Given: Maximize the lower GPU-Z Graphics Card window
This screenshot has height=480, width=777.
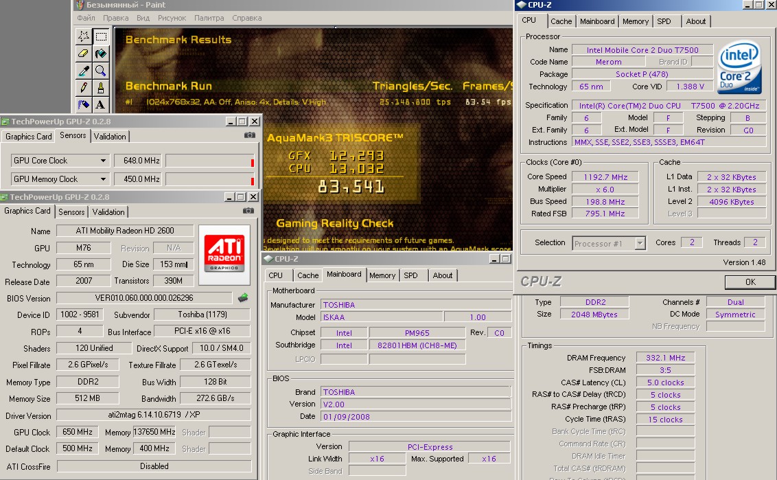Looking at the screenshot, I should click(x=241, y=197).
